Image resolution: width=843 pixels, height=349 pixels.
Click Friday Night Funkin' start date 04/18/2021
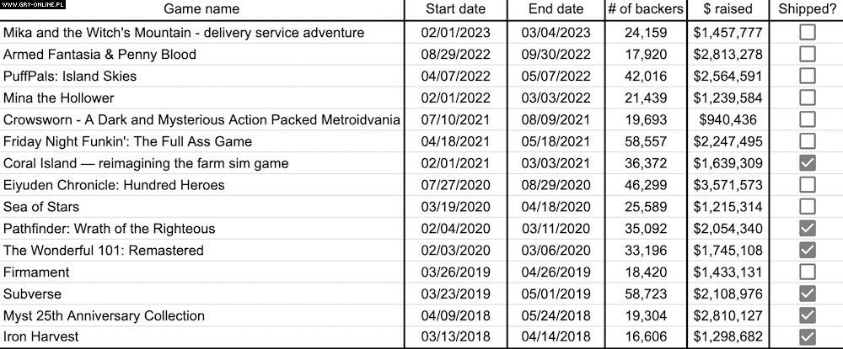456,141
